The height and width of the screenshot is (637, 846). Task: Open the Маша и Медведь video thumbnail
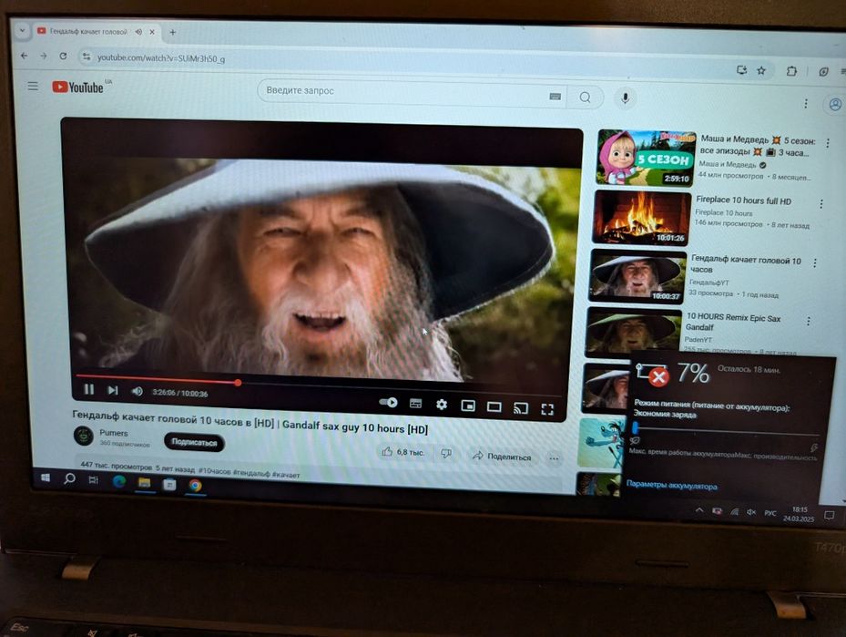pyautogui.click(x=647, y=158)
